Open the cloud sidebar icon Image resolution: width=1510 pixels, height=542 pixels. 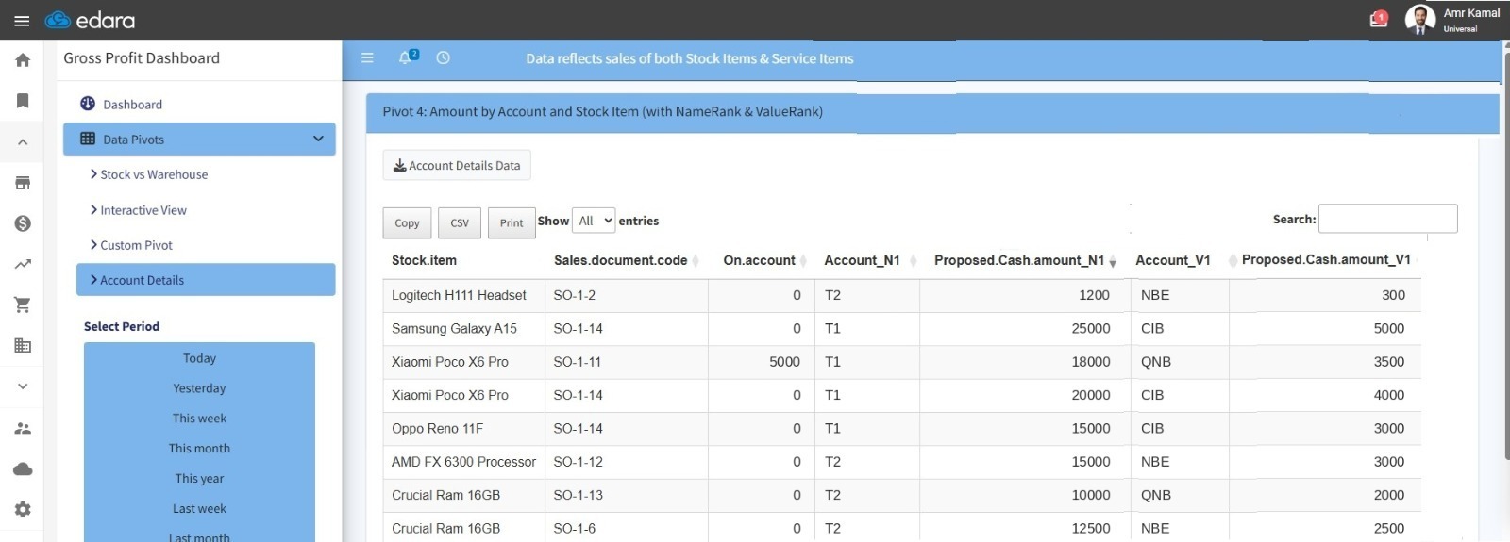[23, 468]
